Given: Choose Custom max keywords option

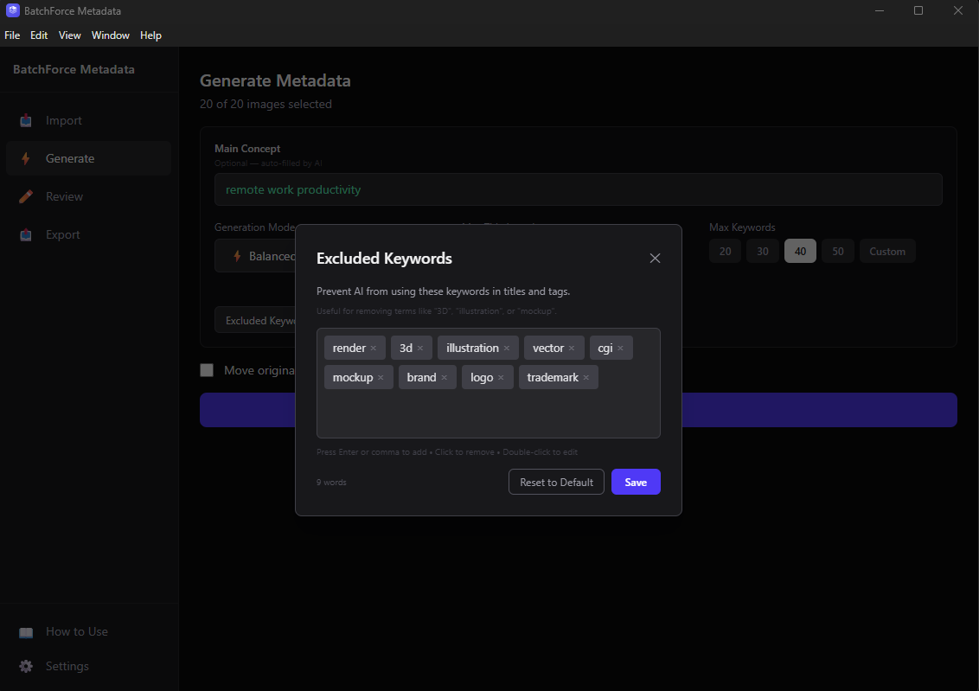Looking at the screenshot, I should tap(886, 252).
